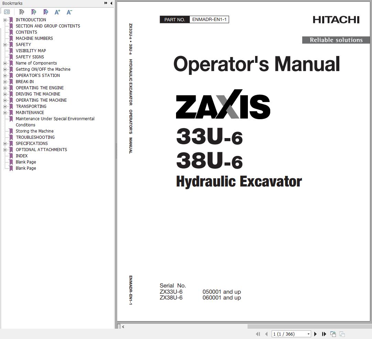Go to the first page

258,334
